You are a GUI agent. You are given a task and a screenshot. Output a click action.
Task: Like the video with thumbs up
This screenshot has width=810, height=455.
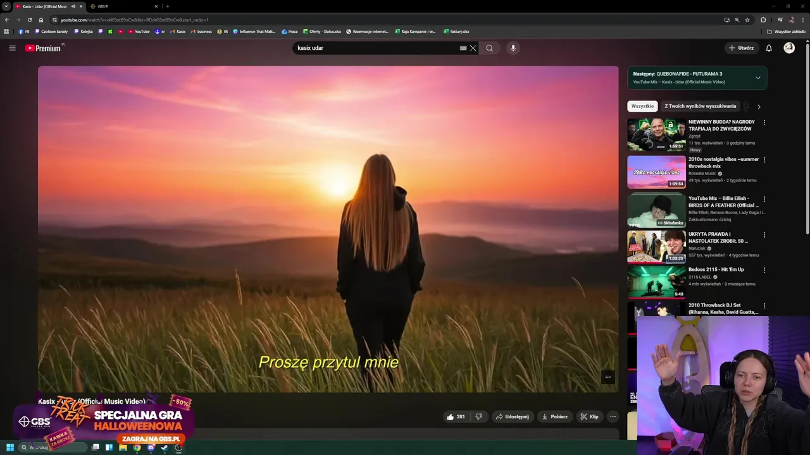[456, 416]
